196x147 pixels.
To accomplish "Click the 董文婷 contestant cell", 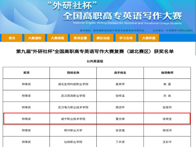I will tap(120, 119).
